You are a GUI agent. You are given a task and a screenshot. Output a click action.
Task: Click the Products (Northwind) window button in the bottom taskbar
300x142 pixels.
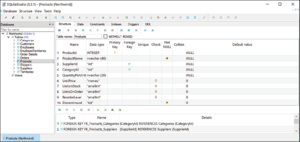pyautogui.click(x=20, y=138)
